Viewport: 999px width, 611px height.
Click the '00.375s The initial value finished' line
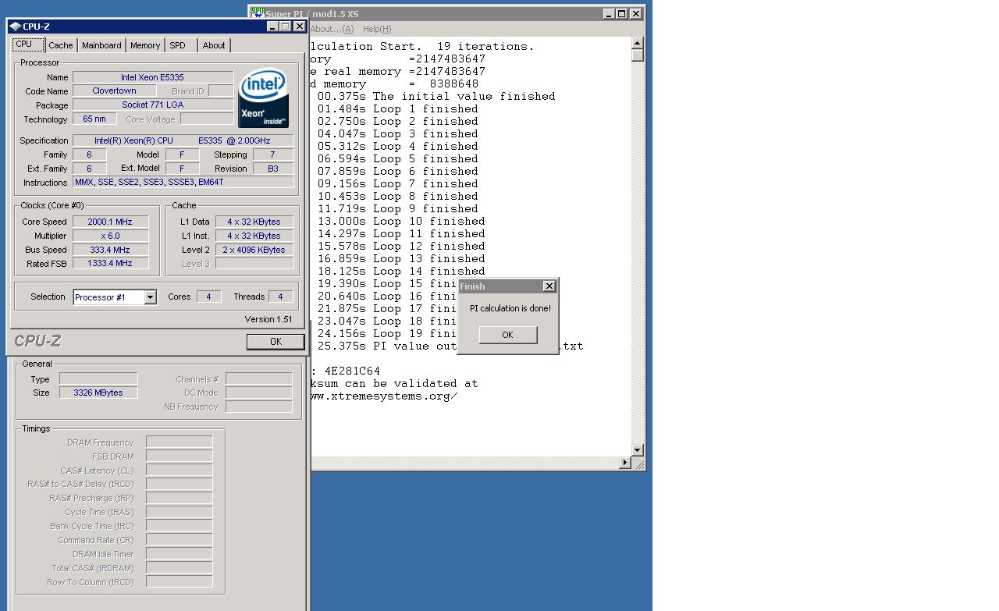pyautogui.click(x=436, y=96)
